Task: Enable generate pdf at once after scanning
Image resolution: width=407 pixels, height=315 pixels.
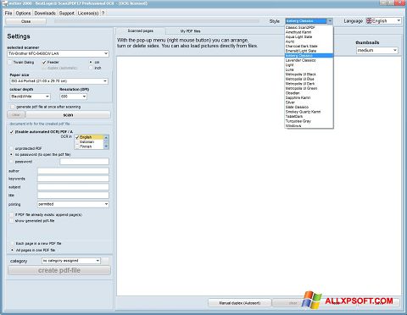Action: (13, 107)
